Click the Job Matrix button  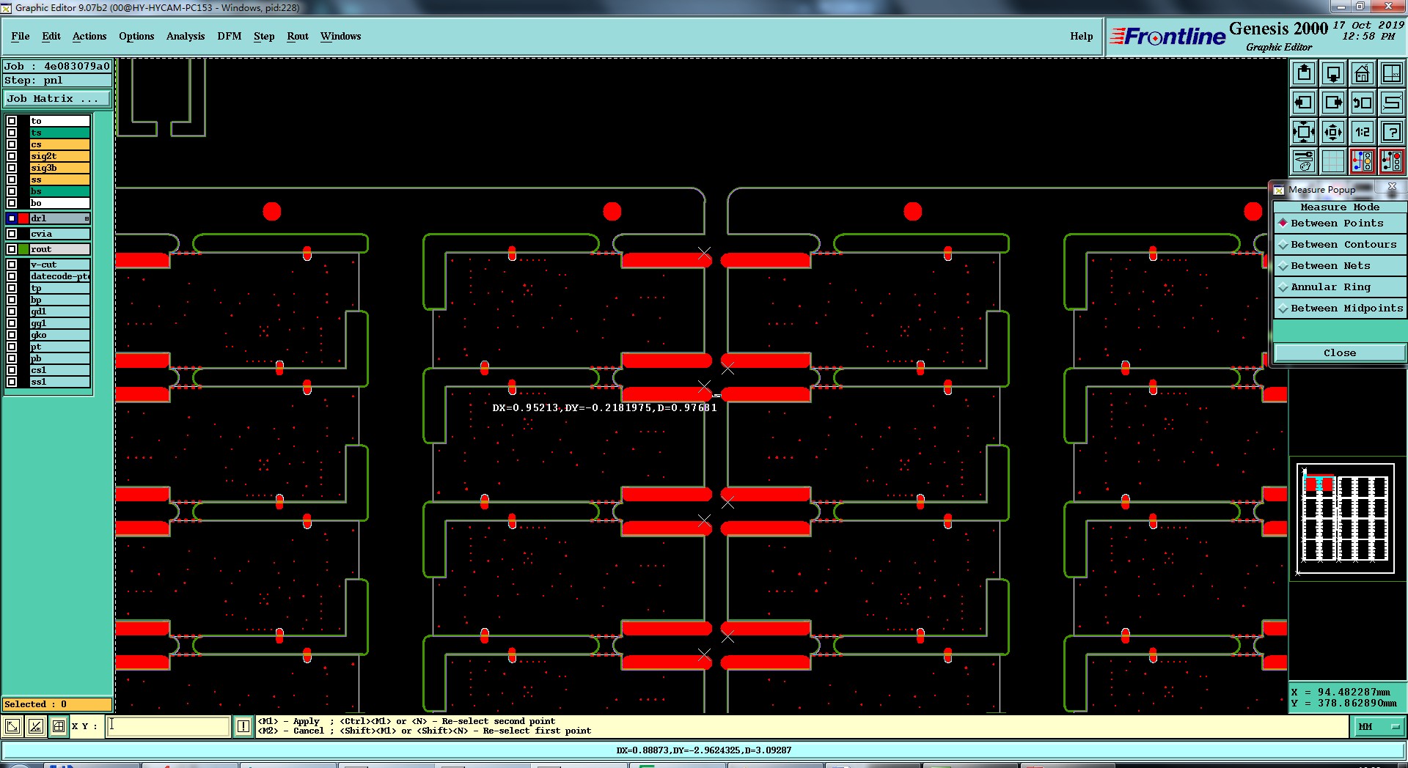[57, 99]
